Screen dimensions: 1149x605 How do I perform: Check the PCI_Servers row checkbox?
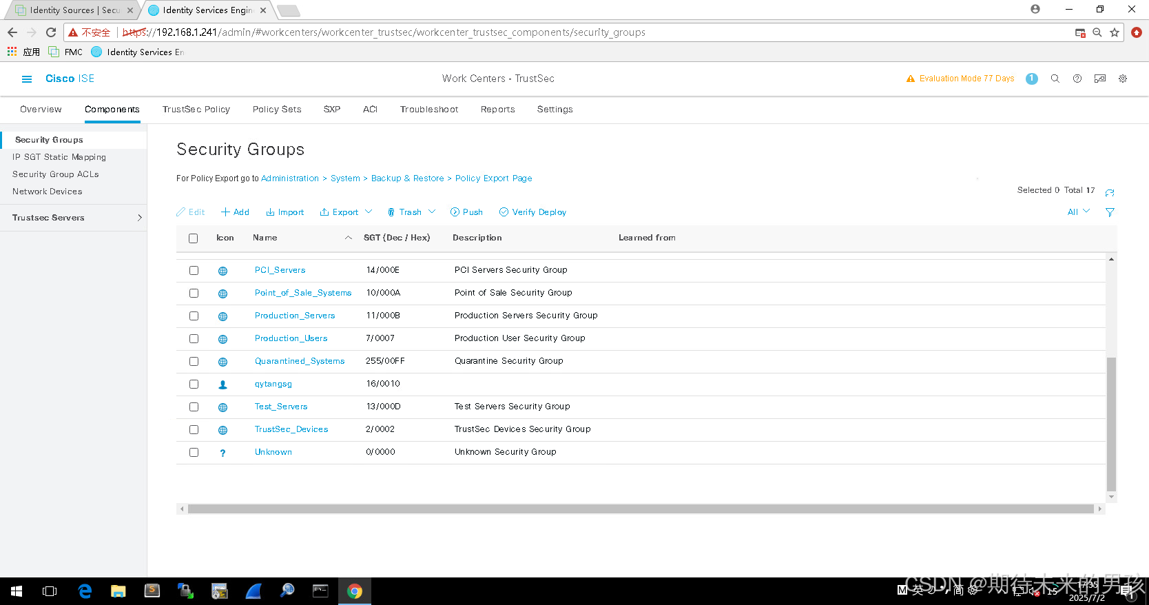194,271
